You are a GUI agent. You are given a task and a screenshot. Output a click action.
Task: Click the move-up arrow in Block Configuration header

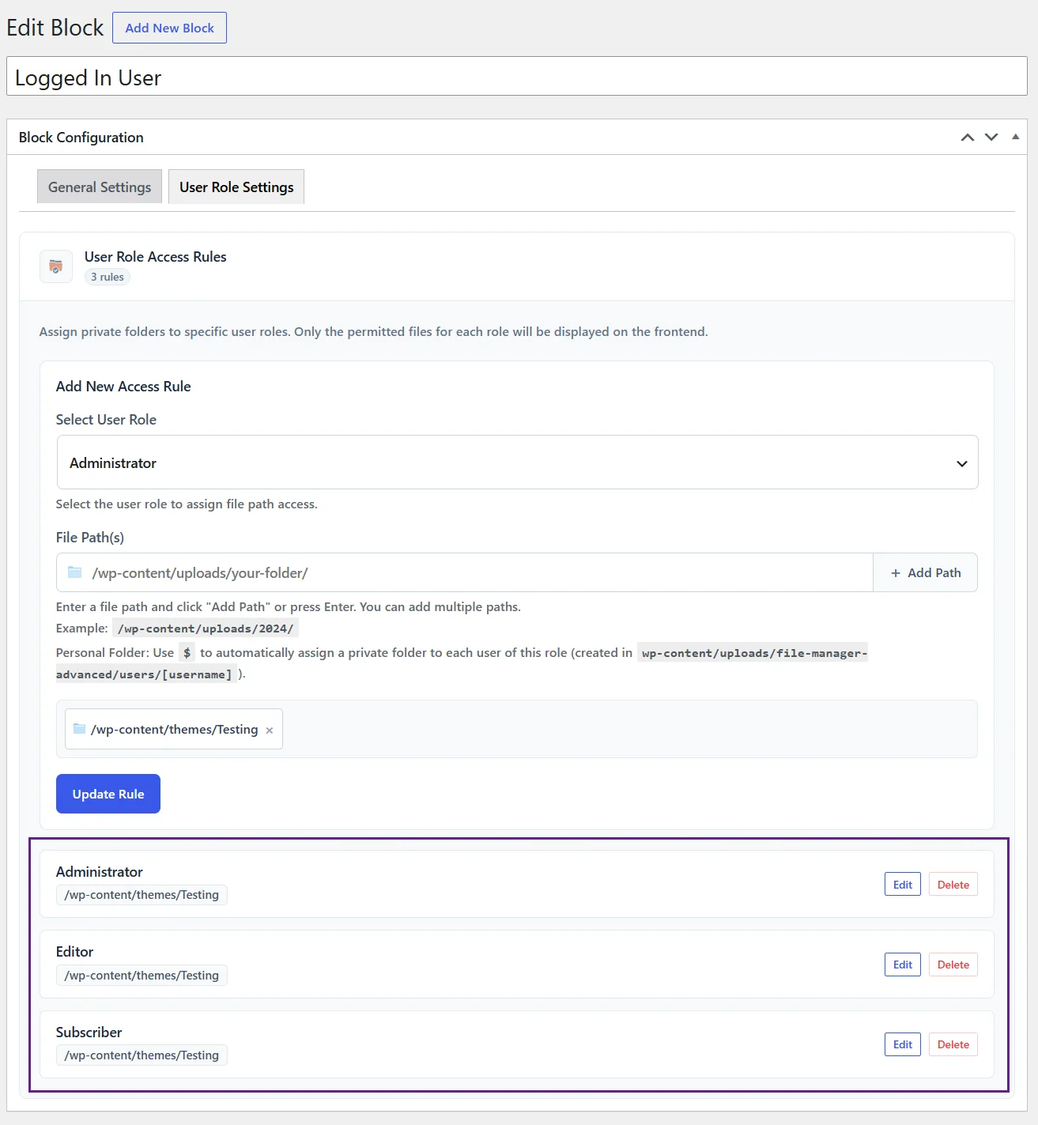(x=968, y=138)
